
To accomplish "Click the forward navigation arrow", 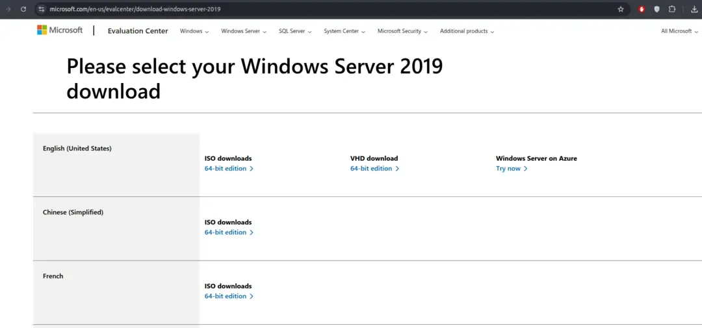I will 8,9.
